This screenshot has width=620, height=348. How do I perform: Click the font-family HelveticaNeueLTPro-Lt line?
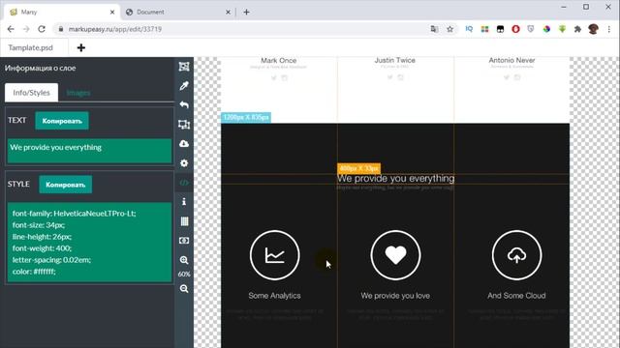pyautogui.click(x=74, y=213)
